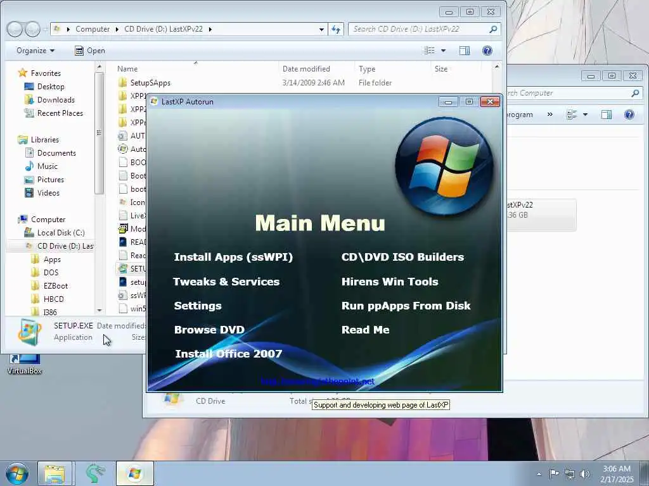Image resolution: width=649 pixels, height=486 pixels.
Task: Click the volume speaker tray icon
Action: pyautogui.click(x=584, y=474)
